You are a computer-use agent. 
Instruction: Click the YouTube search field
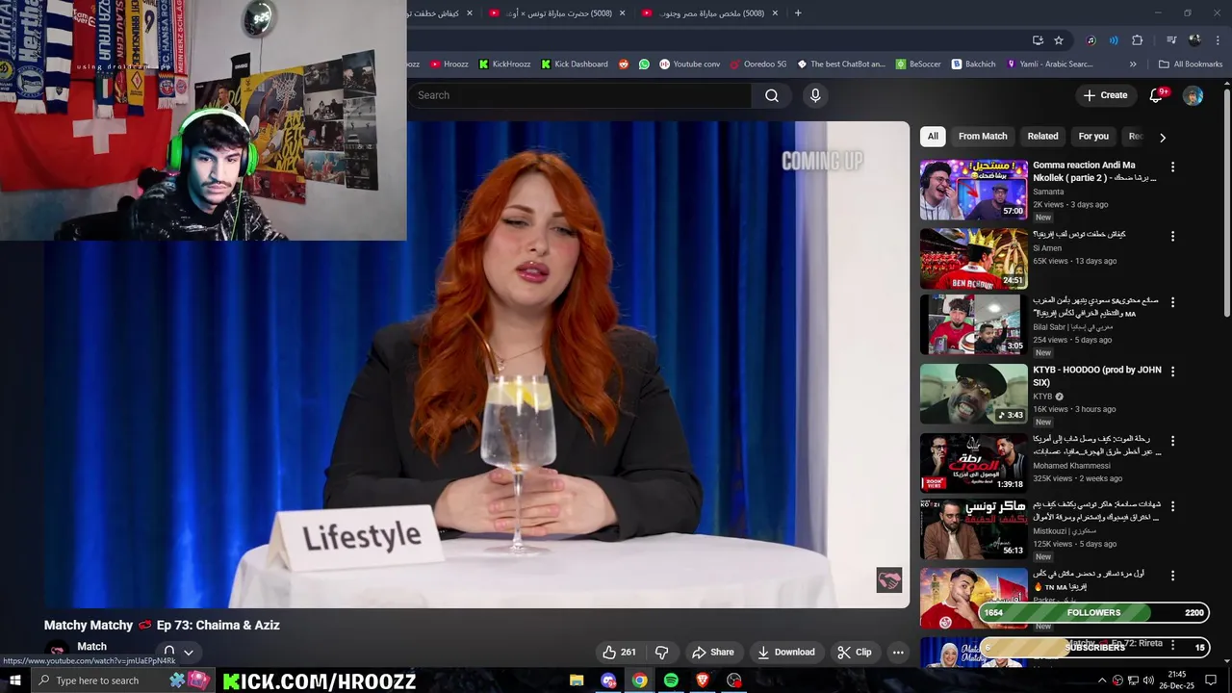[x=579, y=95]
